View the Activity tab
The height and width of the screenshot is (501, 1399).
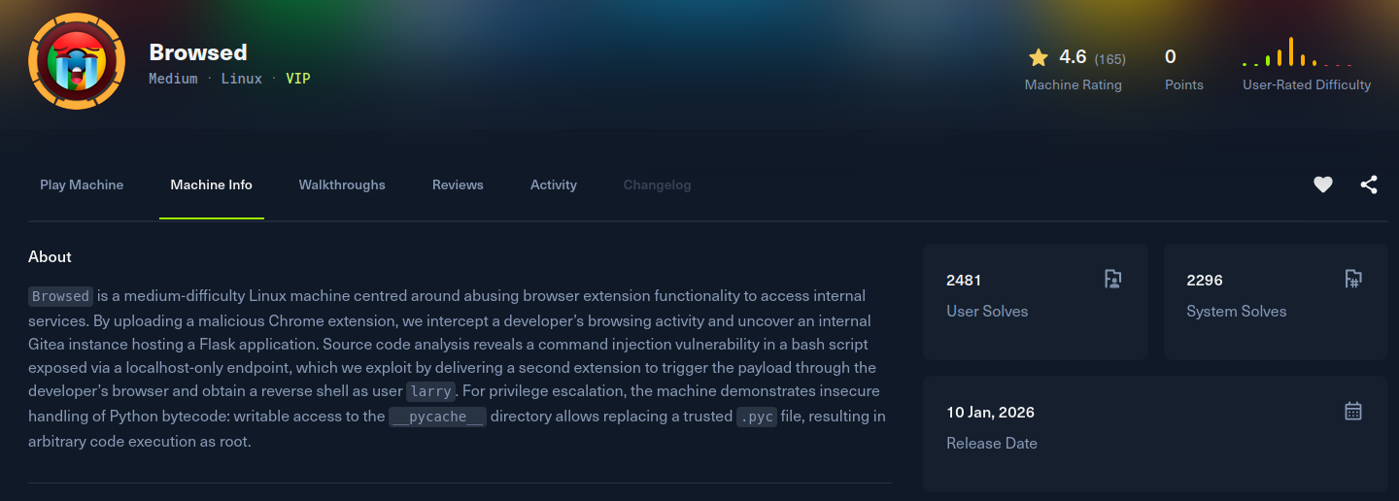coord(554,184)
